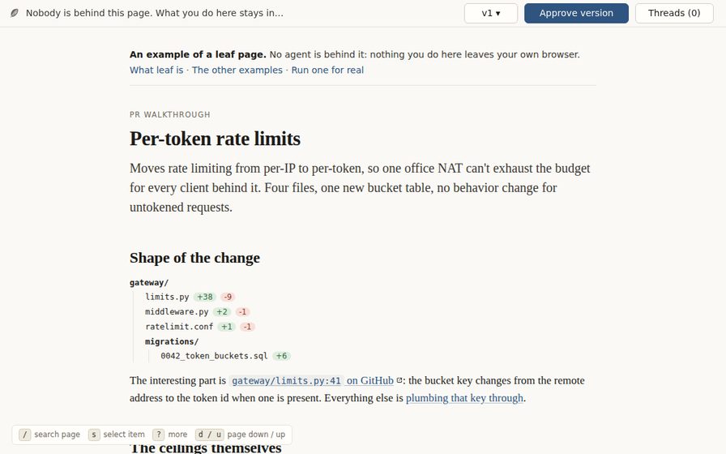This screenshot has width=726, height=454.
Task: Click the '?' more shortcuts key
Action: 159,435
